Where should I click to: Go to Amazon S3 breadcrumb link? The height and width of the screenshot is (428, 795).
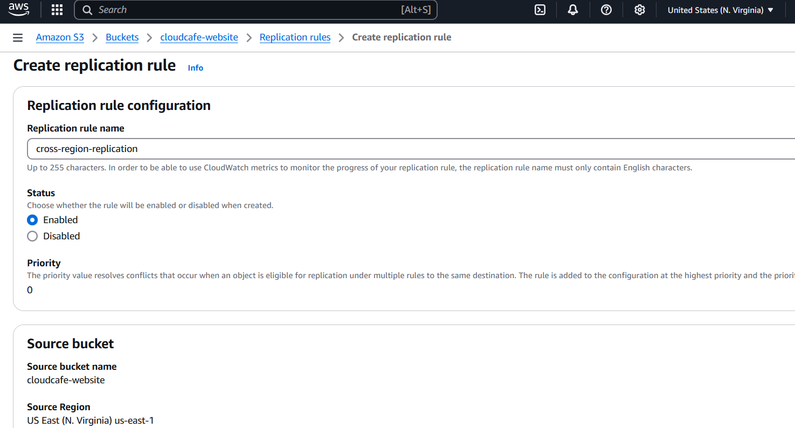[60, 37]
